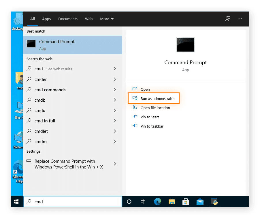Select the Web search tab
The image size is (260, 218).
click(89, 19)
